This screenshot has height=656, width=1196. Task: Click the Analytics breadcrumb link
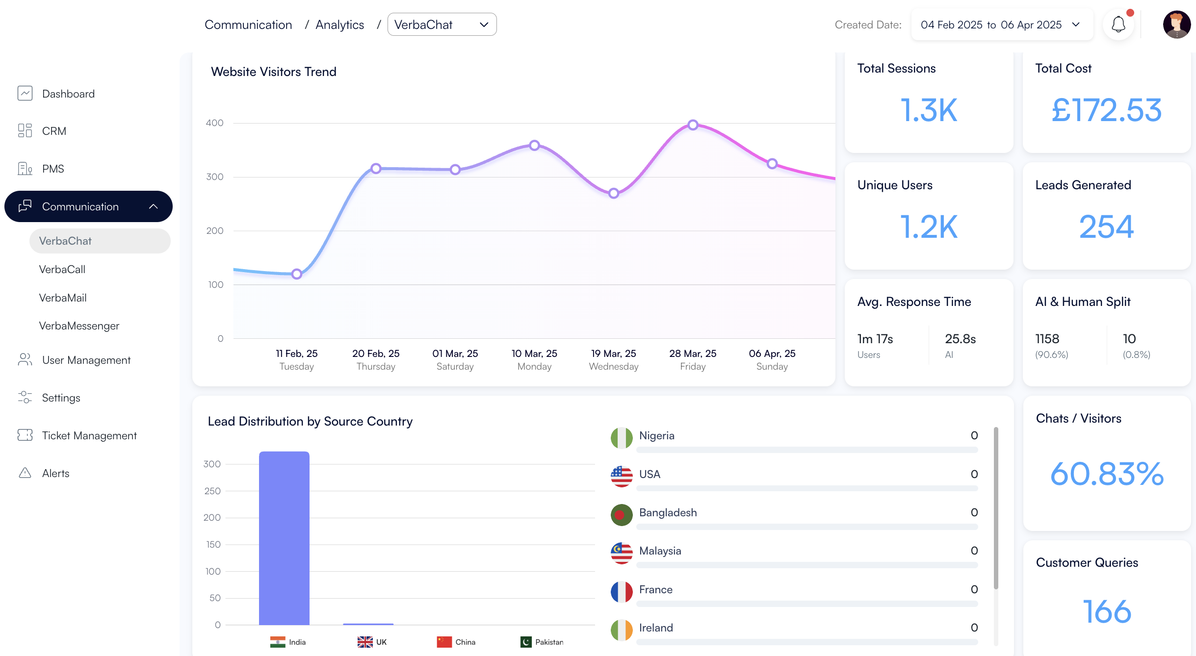point(339,25)
